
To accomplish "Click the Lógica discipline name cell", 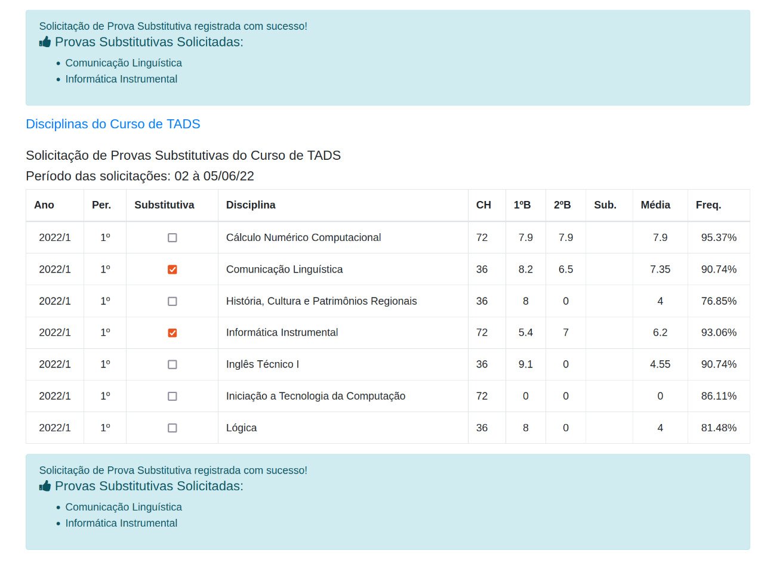I will (x=241, y=428).
